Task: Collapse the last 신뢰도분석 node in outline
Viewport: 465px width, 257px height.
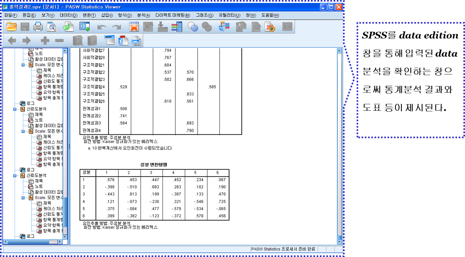Action: [15, 175]
